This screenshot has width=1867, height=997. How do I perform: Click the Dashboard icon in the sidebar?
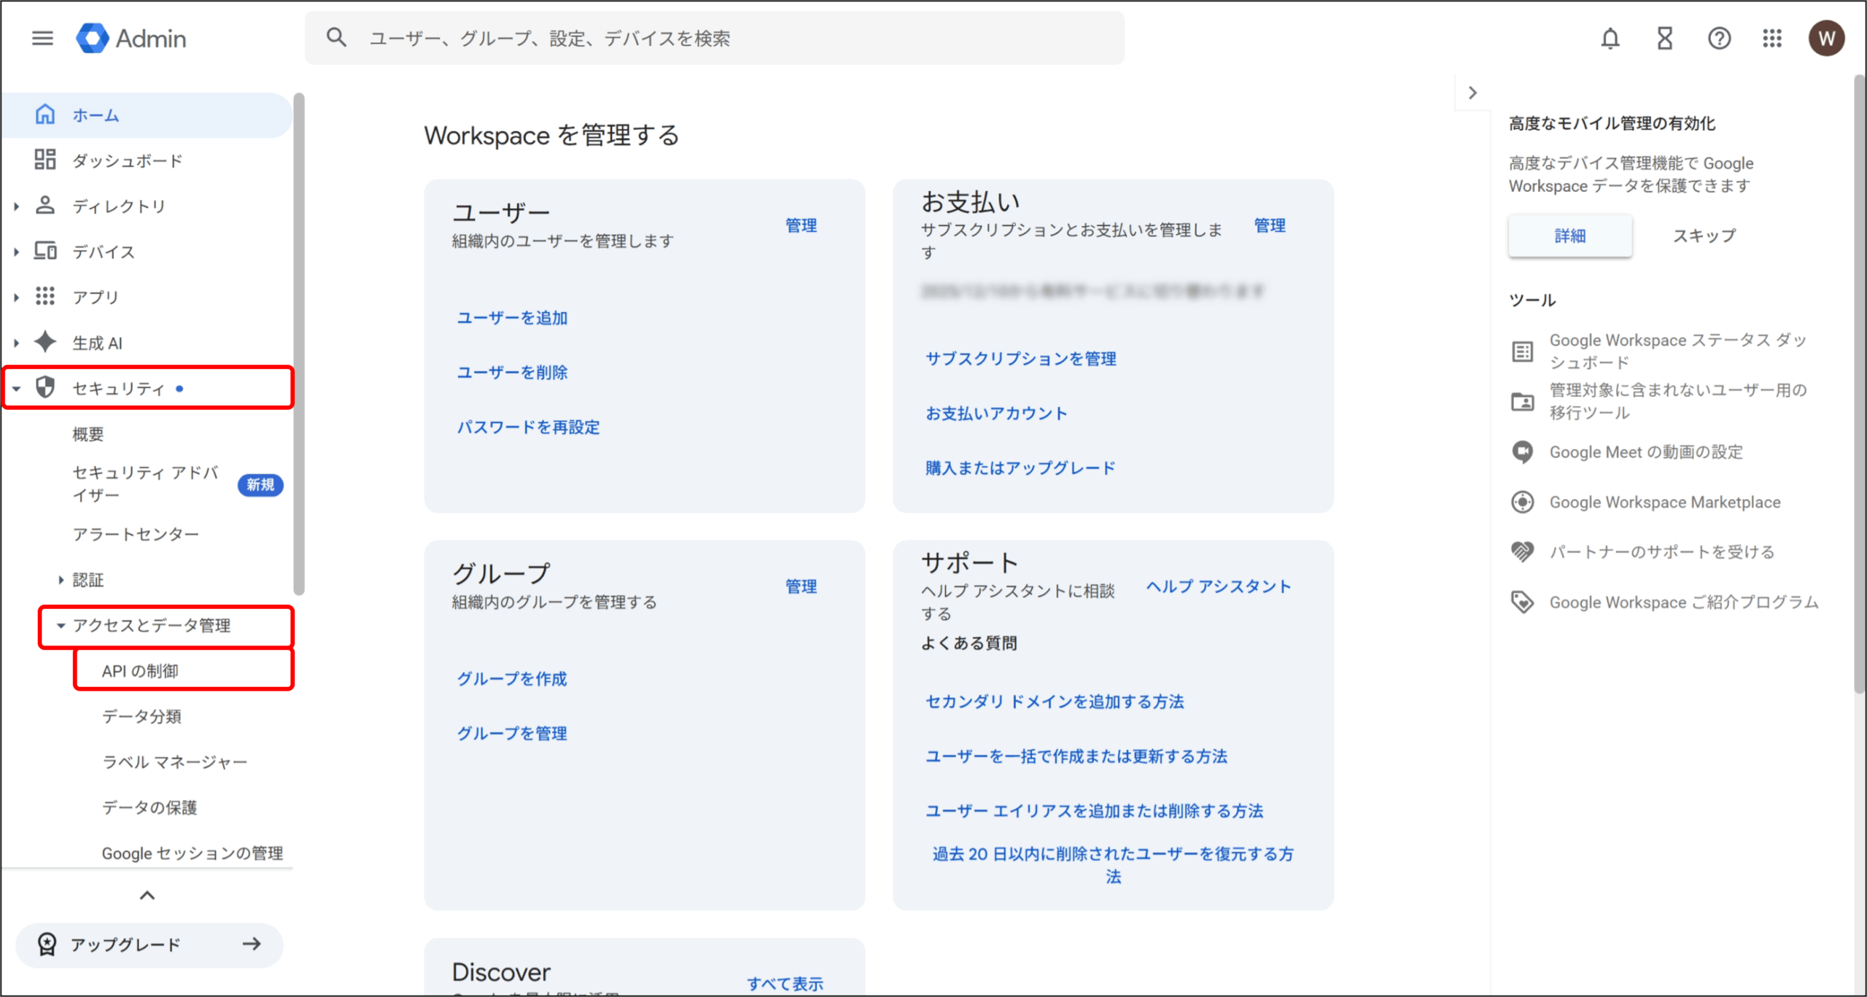click(x=45, y=160)
